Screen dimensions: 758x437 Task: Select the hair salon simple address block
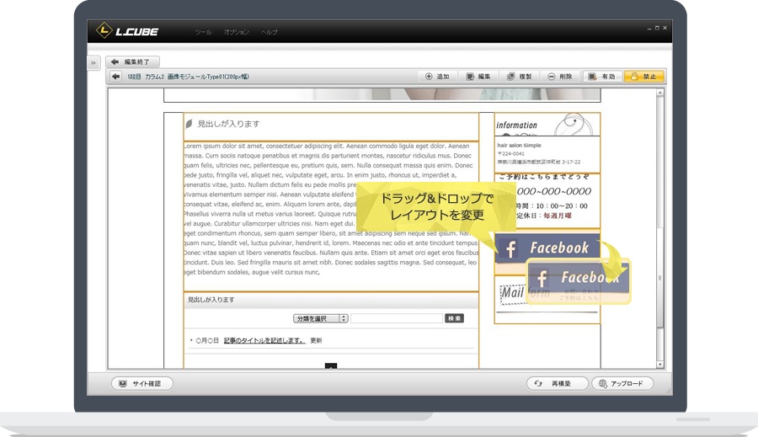pyautogui.click(x=547, y=154)
